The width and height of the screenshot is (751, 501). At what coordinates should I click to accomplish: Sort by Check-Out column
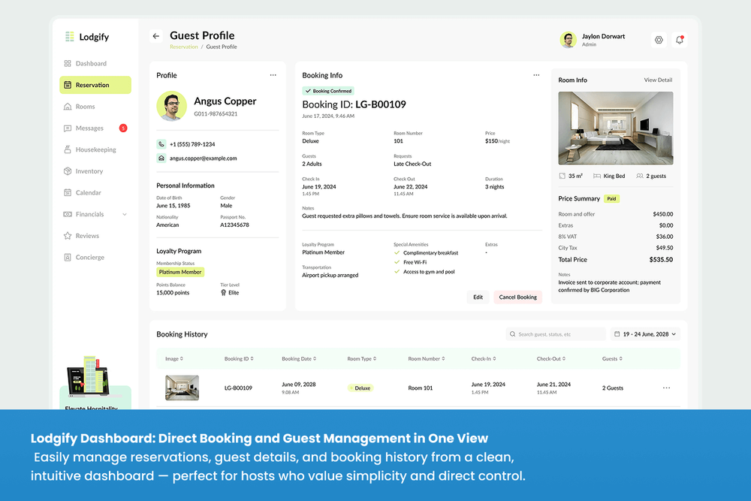click(x=550, y=359)
